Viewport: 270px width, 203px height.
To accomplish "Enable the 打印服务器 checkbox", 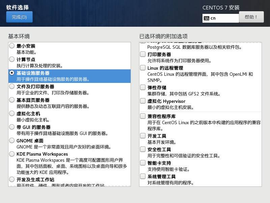I will point(143,54).
